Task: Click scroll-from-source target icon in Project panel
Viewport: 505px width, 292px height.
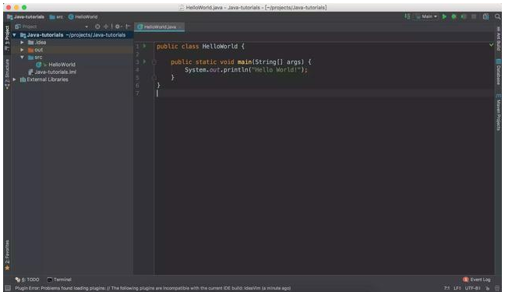Action: (x=97, y=26)
